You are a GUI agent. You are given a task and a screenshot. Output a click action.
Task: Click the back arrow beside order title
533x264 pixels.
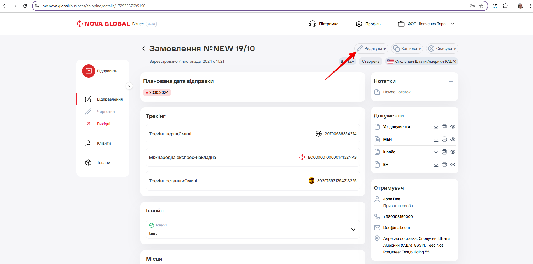144,48
